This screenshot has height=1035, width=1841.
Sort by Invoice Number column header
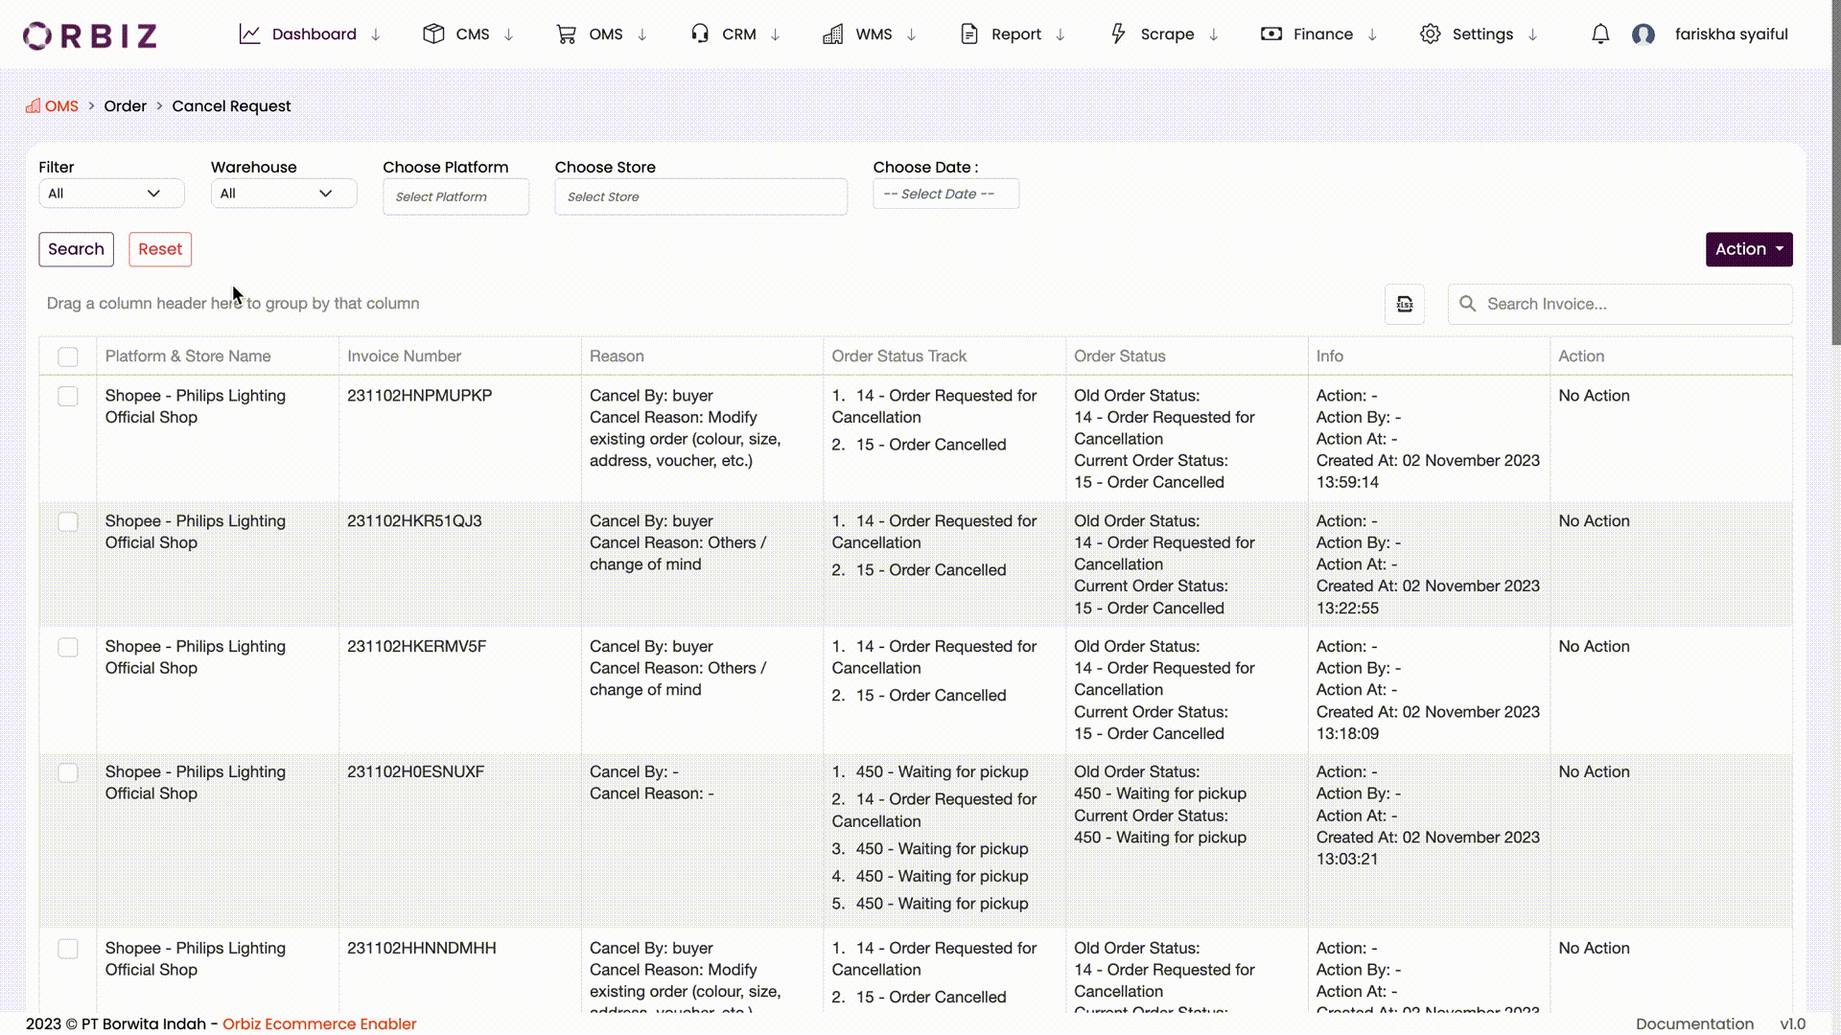pyautogui.click(x=404, y=356)
